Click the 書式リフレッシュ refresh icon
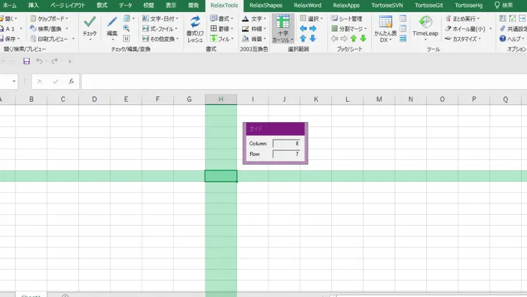This screenshot has height=297, width=527. click(x=195, y=22)
